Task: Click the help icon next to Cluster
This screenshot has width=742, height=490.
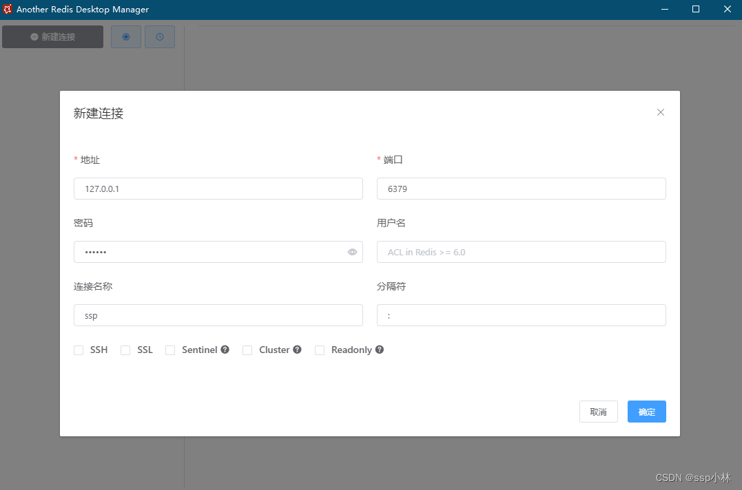Action: [299, 350]
